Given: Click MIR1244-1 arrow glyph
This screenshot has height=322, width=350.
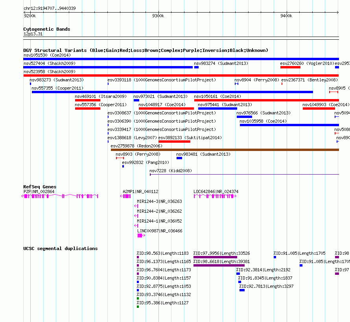Looking at the screenshot, I should coord(136,226).
